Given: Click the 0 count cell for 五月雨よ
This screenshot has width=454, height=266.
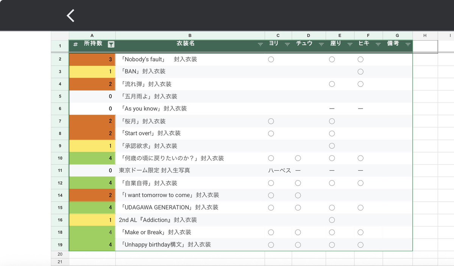Looking at the screenshot, I should (x=92, y=96).
